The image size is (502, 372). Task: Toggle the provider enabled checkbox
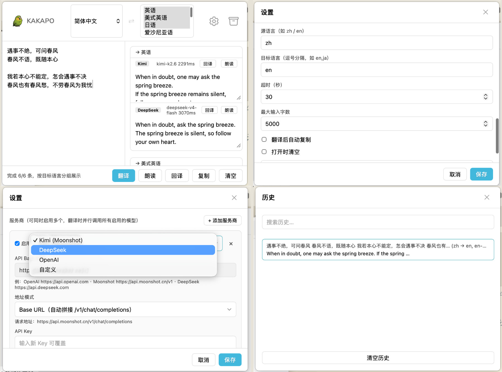tap(17, 243)
